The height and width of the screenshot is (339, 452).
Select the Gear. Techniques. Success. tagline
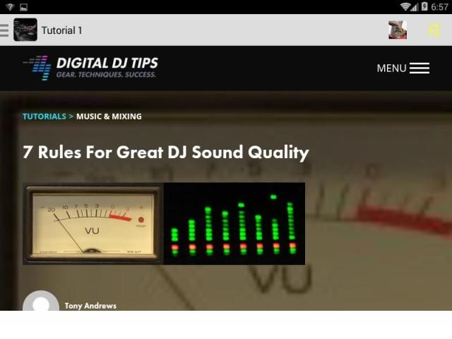(x=106, y=75)
